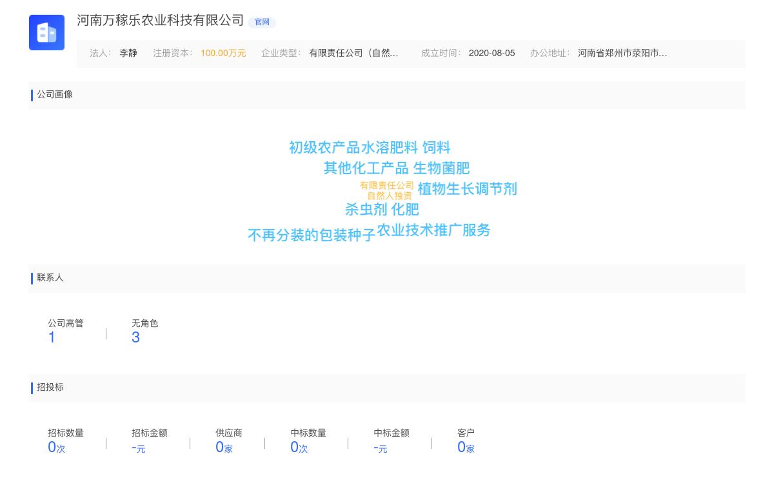The image size is (774, 485).
Task: Click 供应商 value 0家
Action: click(x=224, y=448)
